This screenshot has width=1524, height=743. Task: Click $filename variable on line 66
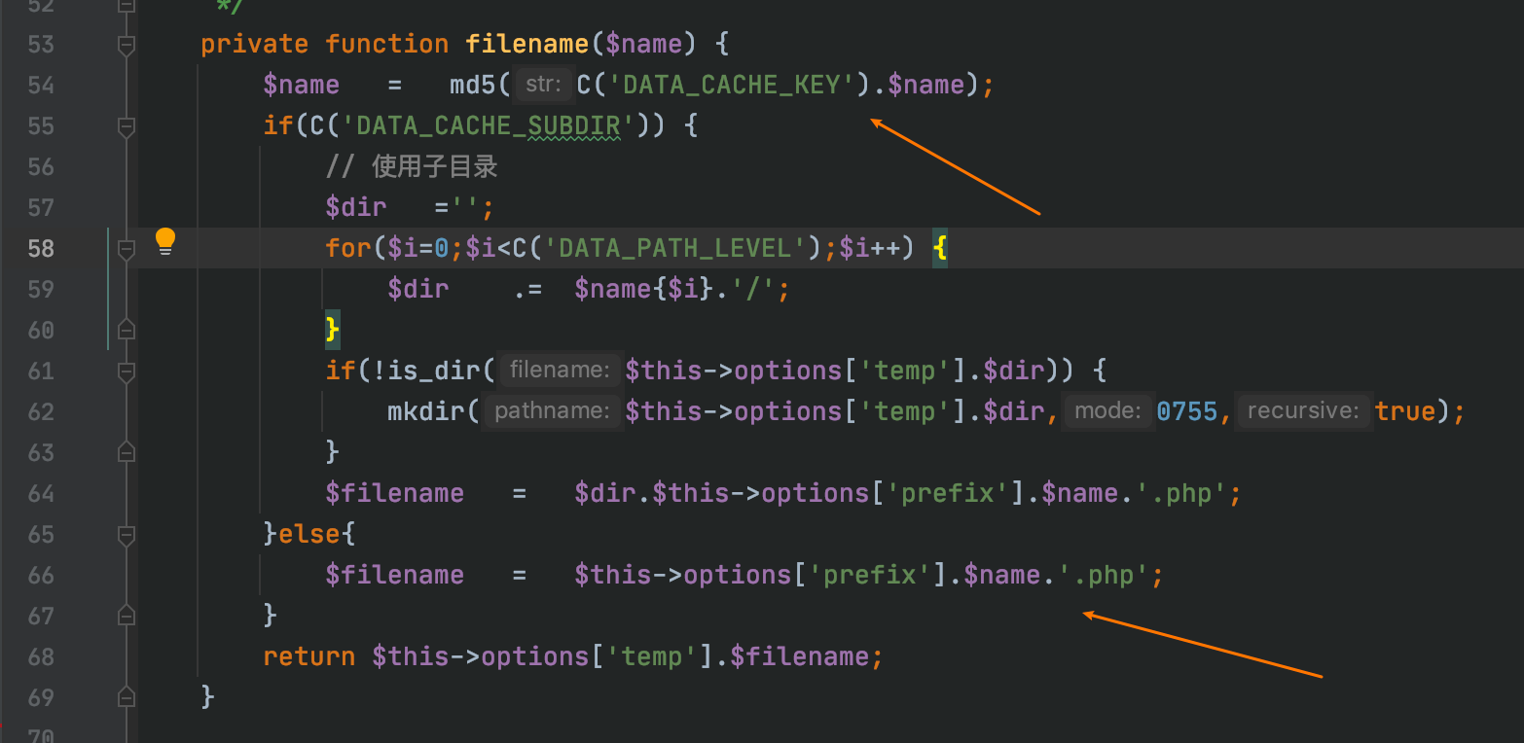(395, 576)
